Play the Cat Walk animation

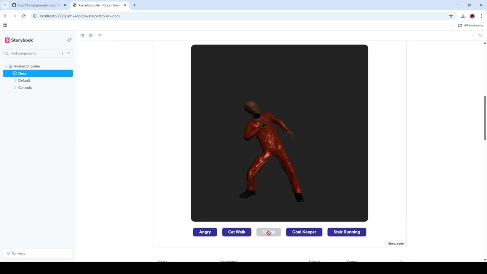point(237,232)
